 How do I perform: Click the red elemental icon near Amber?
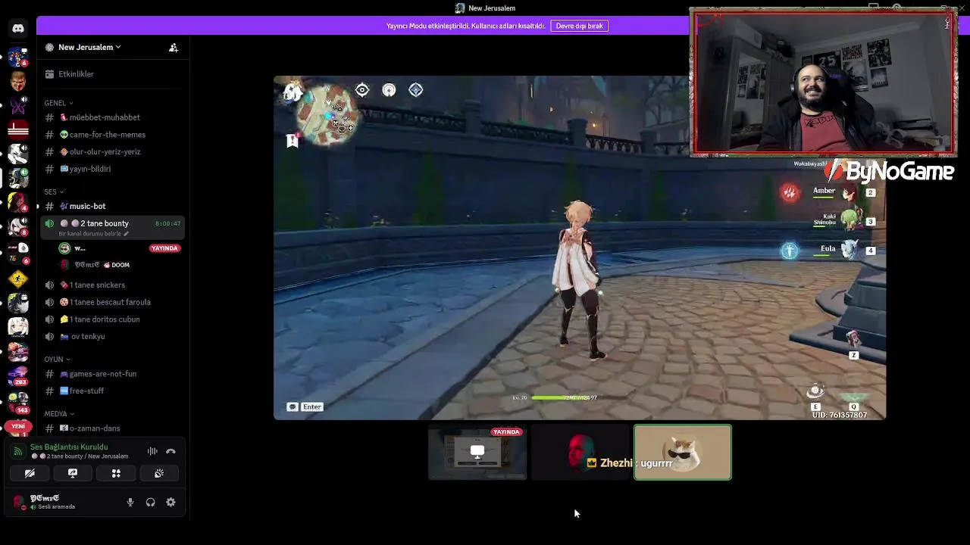click(x=790, y=193)
